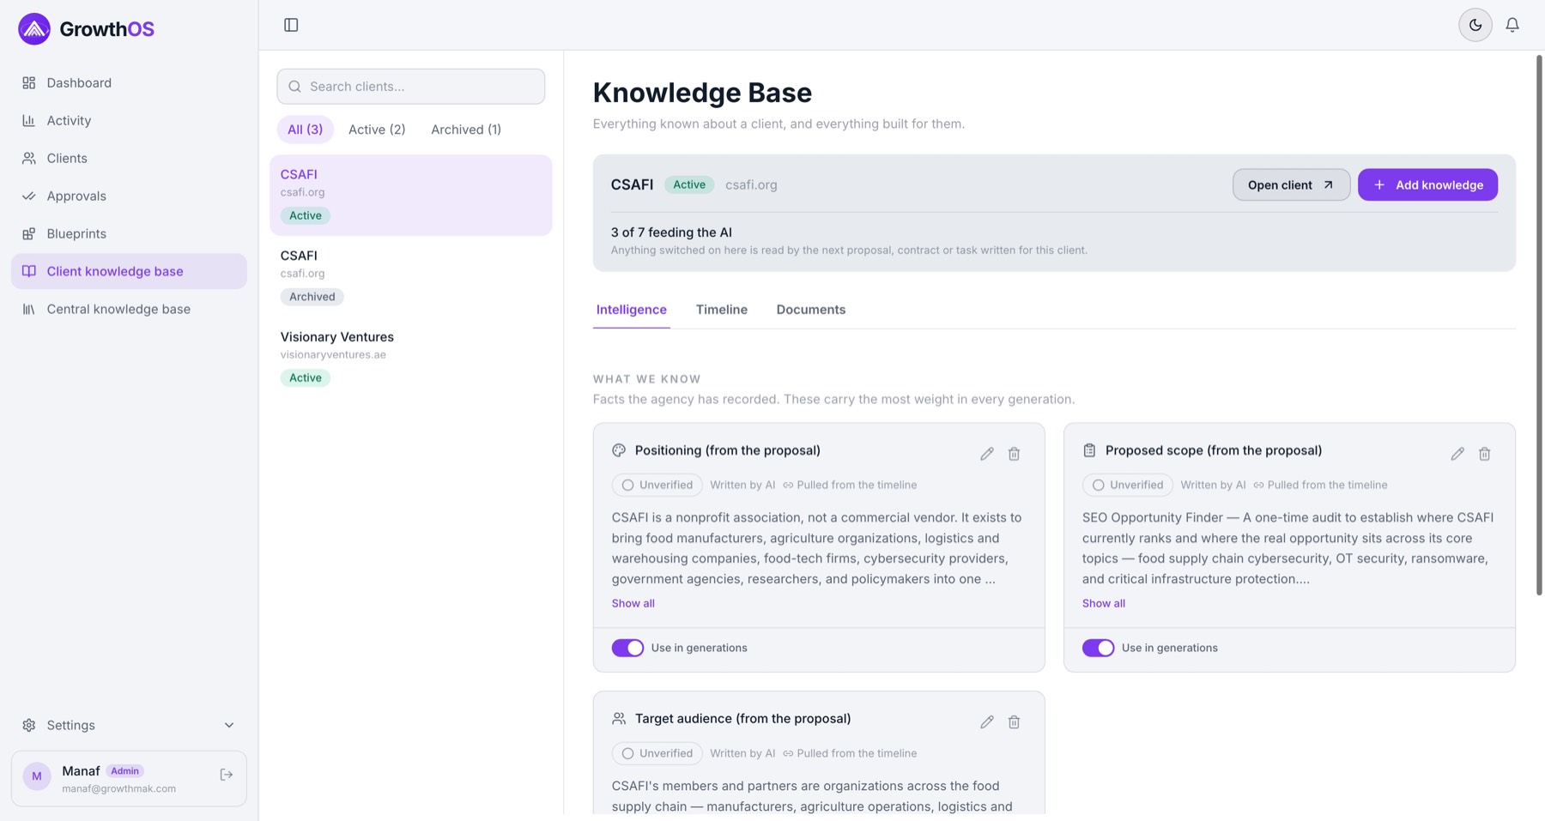The image size is (1545, 821).
Task: Select the active CSAFI client
Action: (411, 195)
